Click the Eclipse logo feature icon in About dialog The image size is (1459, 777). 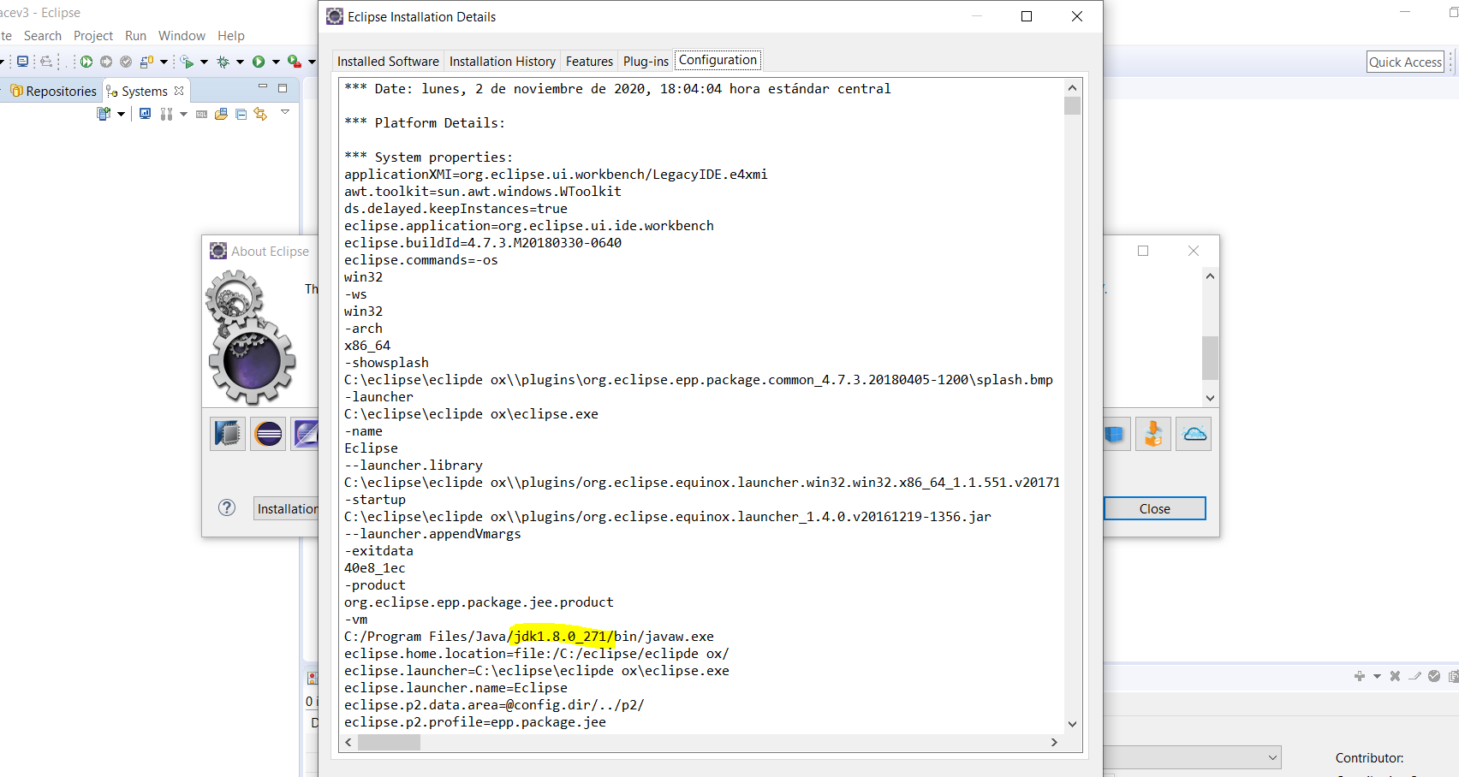[x=268, y=434]
